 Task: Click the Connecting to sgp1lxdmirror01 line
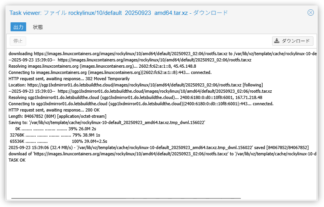141,104
